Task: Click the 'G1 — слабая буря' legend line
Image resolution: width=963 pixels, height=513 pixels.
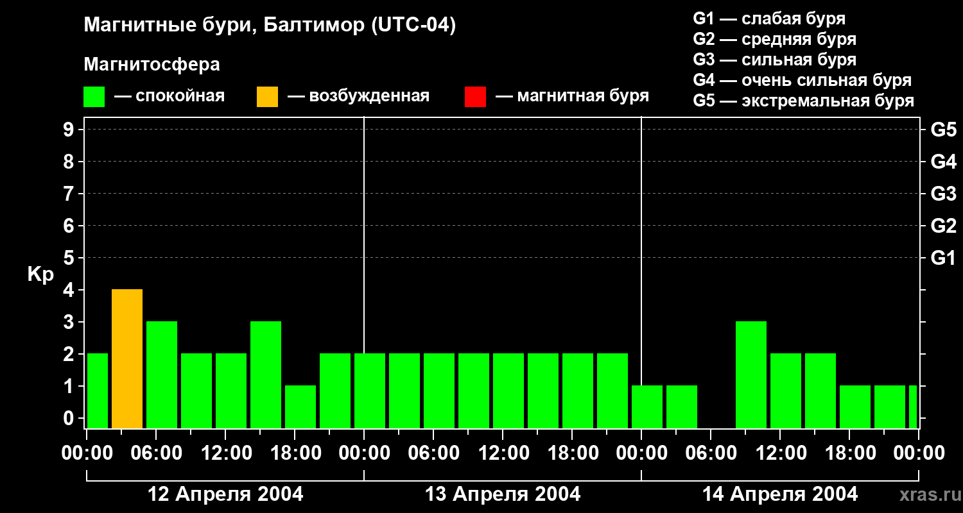Action: coord(769,19)
